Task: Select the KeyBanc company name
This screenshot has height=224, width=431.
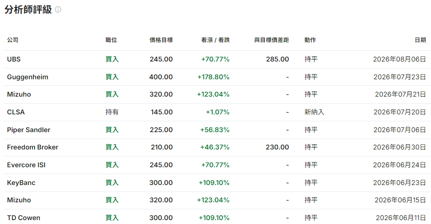Action: click(x=21, y=183)
